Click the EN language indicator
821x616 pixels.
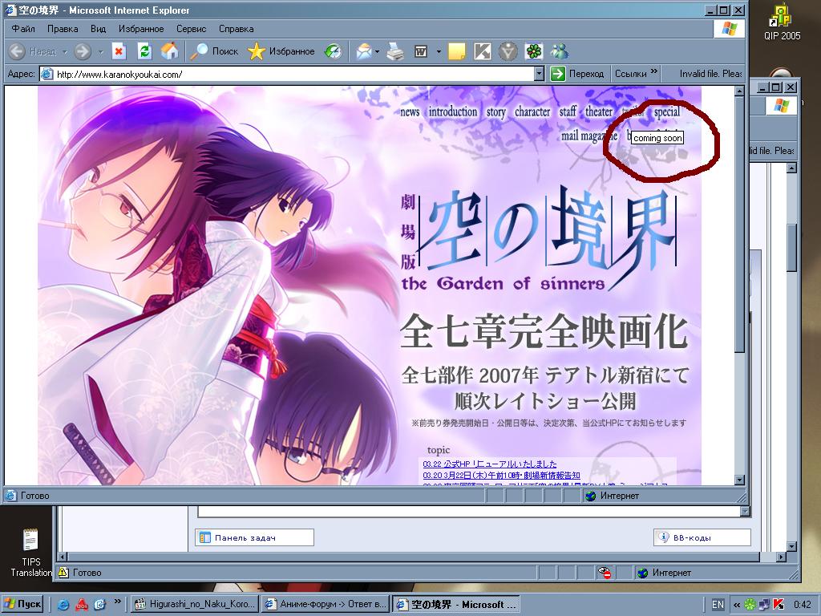coord(718,604)
